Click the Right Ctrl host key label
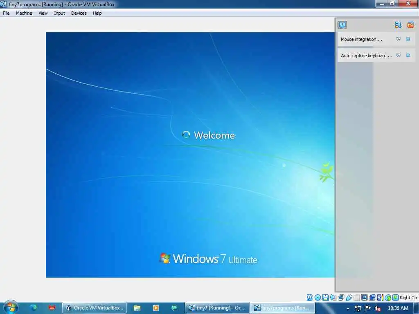 409,298
